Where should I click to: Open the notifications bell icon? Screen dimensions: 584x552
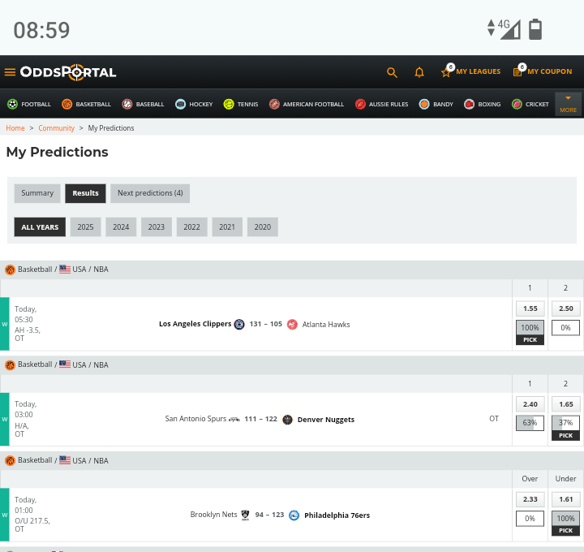click(419, 72)
